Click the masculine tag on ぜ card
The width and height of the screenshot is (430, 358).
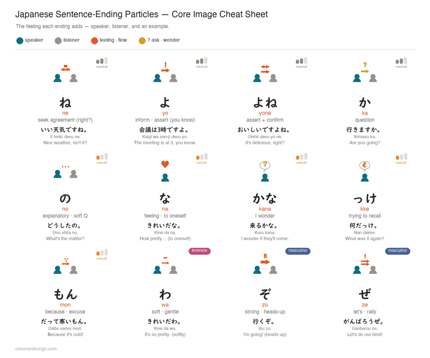pyautogui.click(x=398, y=251)
